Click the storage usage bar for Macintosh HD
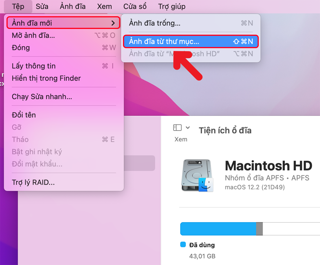The width and height of the screenshot is (320, 265). point(225,229)
